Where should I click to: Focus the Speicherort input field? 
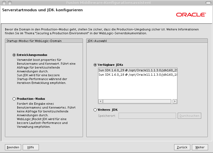point(147,116)
